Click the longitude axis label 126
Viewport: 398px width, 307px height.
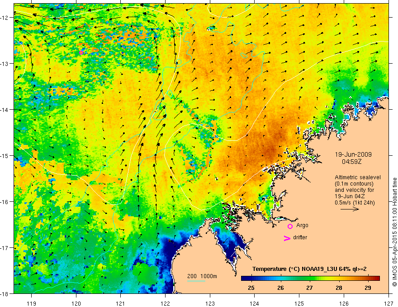[x=344, y=303]
